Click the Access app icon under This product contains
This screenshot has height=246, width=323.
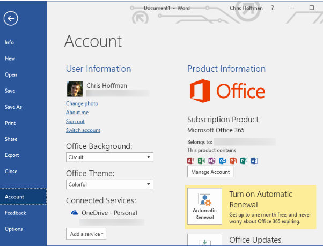click(x=191, y=161)
